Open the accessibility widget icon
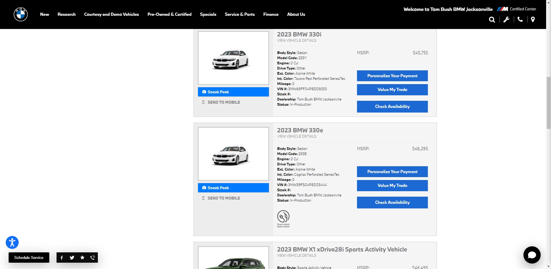This screenshot has height=269, width=551. (x=12, y=242)
